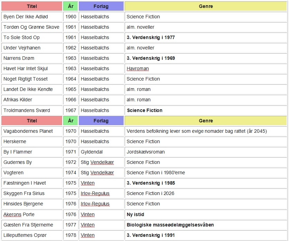
Task: Click the 'Narrens Drøm' title cell
Action: point(19,58)
